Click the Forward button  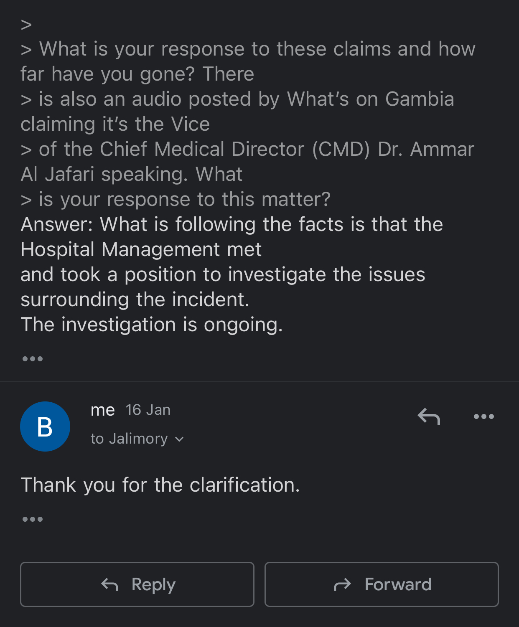point(382,584)
